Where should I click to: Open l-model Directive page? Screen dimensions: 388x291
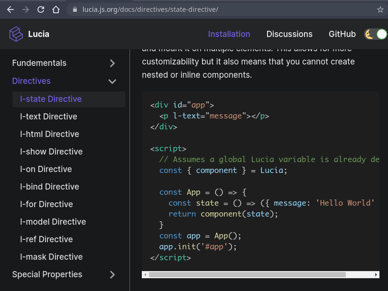click(53, 222)
